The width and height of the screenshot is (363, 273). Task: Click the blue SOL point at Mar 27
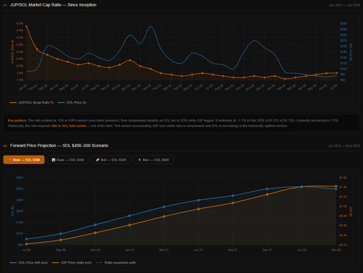tap(164, 207)
